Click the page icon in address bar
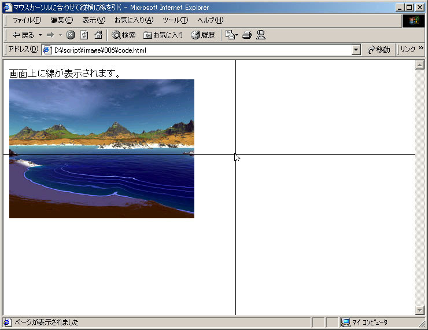This screenshot has width=428, height=330. point(47,50)
